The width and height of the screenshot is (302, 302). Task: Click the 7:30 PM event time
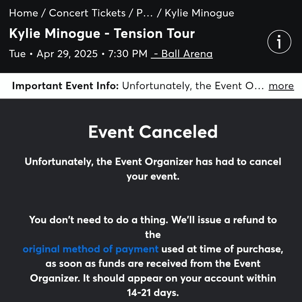(128, 54)
